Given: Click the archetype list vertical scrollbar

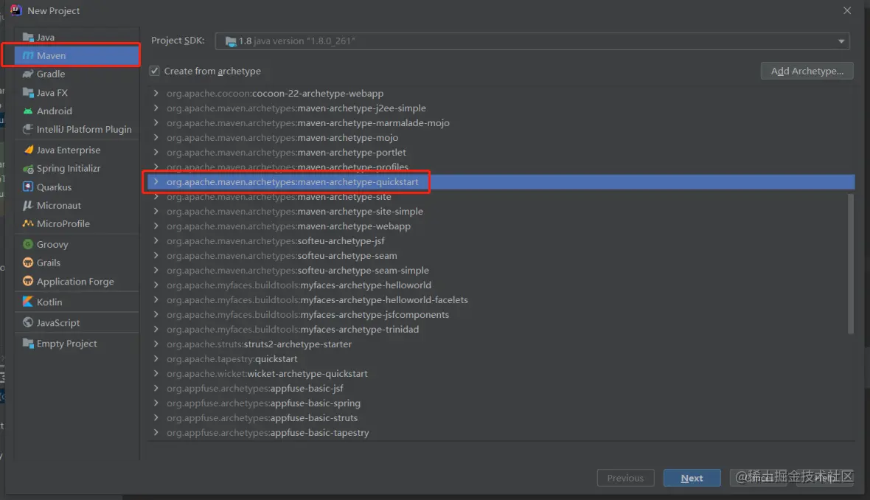Looking at the screenshot, I should coord(851,263).
